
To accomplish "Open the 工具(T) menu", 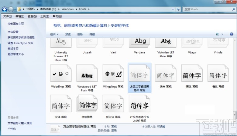I will coord(45,16).
